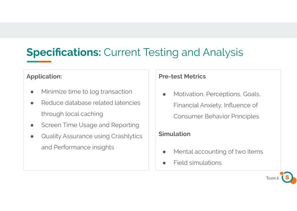This screenshot has width=297, height=211.
Task: Click Reduce database related latencies line
Action: pyautogui.click(x=91, y=103)
